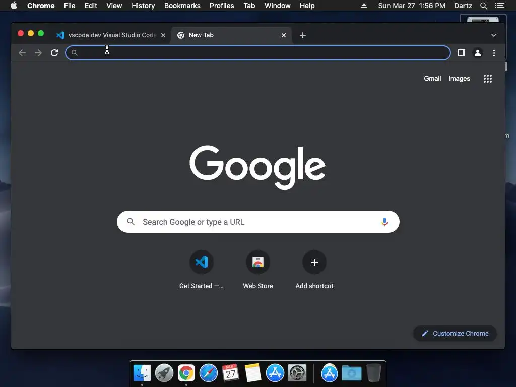Focus the address bar
516x387 pixels.
coord(258,53)
